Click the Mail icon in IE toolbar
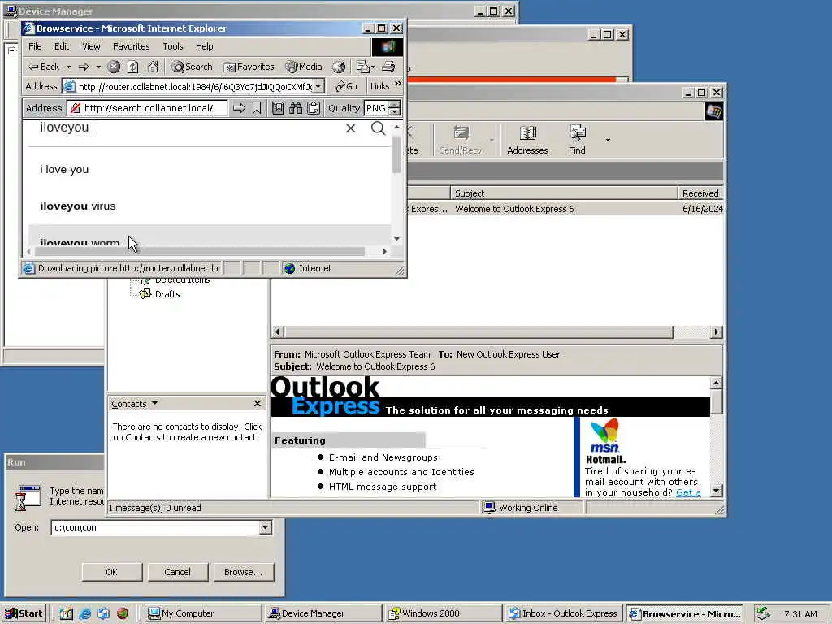The width and height of the screenshot is (832, 624). coord(362,67)
